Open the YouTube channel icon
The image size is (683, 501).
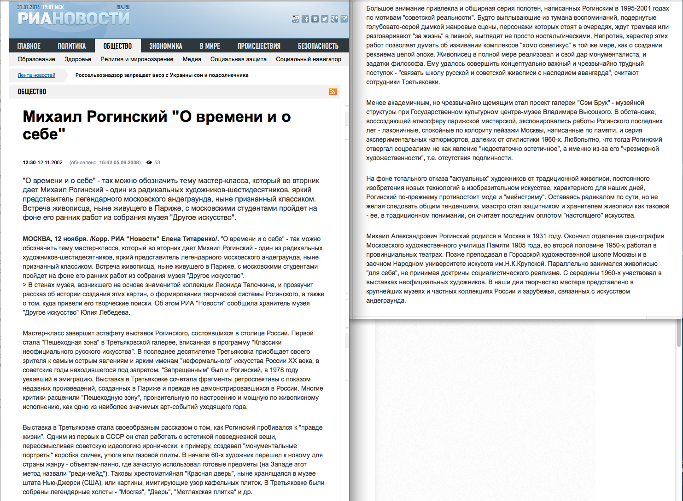tap(296, 19)
